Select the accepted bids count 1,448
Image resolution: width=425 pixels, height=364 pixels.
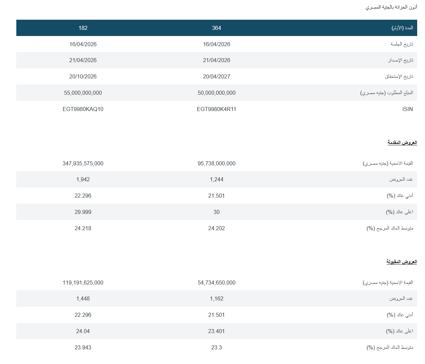coord(83,298)
